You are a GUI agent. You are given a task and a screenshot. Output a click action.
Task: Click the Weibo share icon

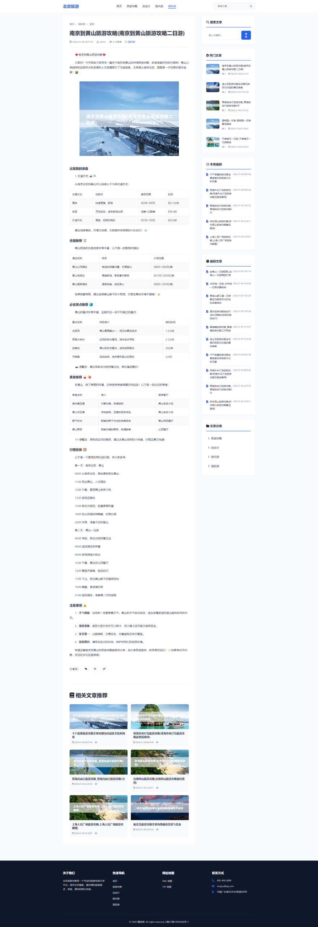[x=95, y=669]
